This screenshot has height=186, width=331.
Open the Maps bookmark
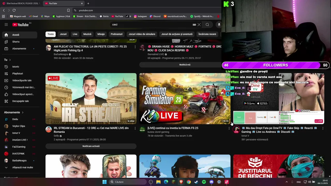(x=45, y=16)
